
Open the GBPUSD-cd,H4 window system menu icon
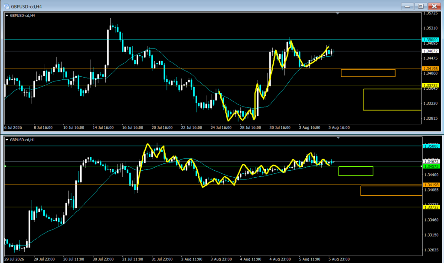7,6
